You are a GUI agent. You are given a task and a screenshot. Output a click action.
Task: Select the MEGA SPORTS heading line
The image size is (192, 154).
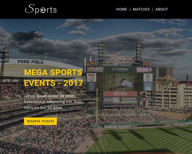click(53, 72)
